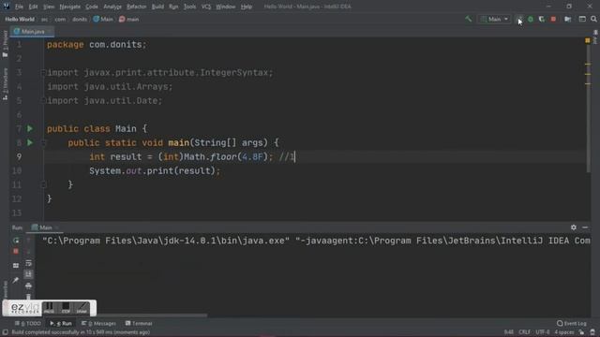Open the VCS menu
The width and height of the screenshot is (600, 337).
[x=206, y=7]
